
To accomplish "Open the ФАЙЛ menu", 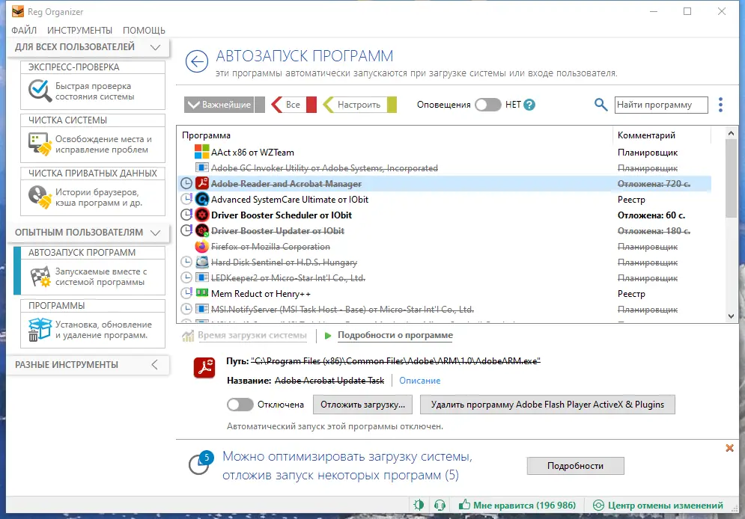I will coord(24,31).
